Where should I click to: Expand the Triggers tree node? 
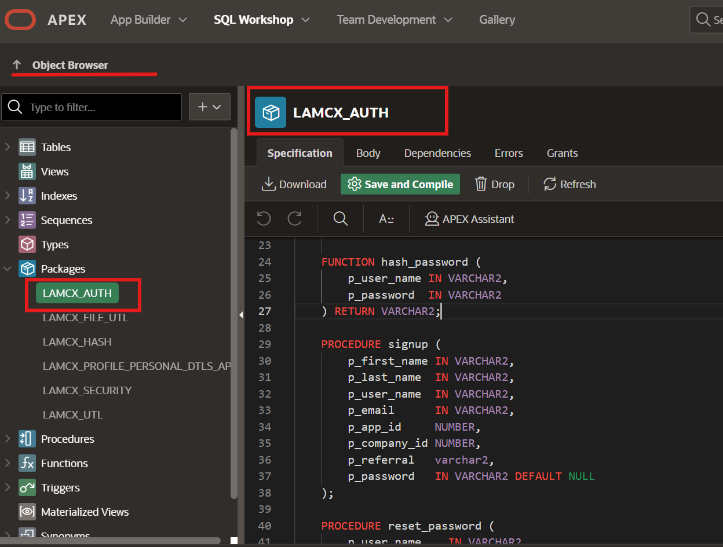point(8,487)
